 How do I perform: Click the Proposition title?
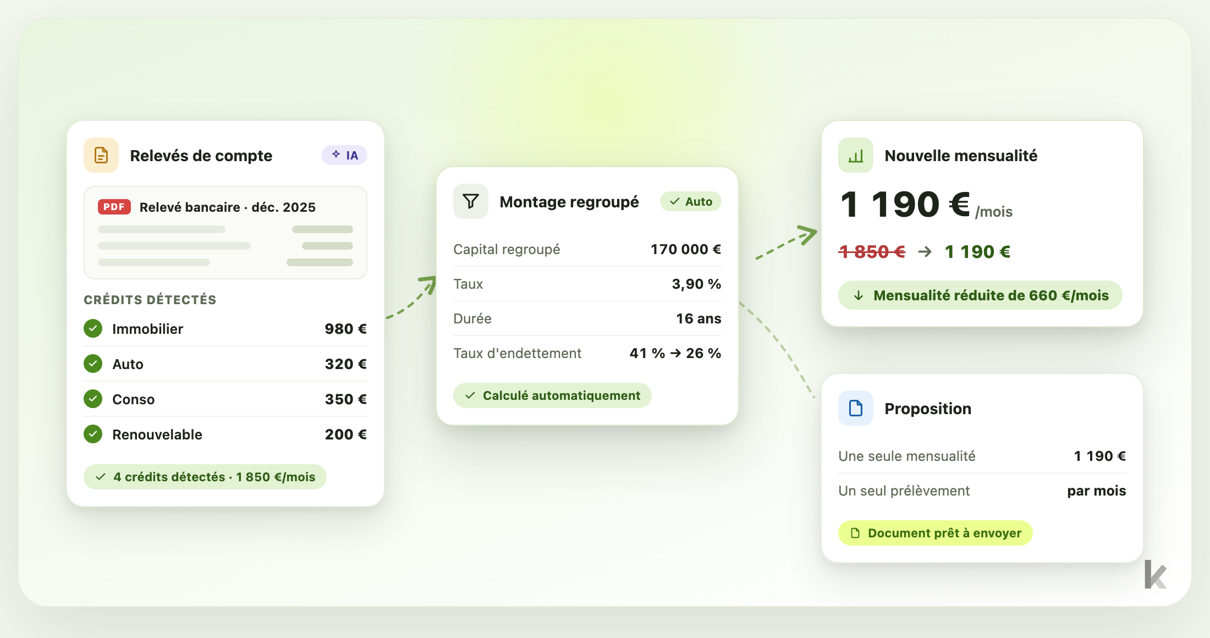tap(928, 409)
